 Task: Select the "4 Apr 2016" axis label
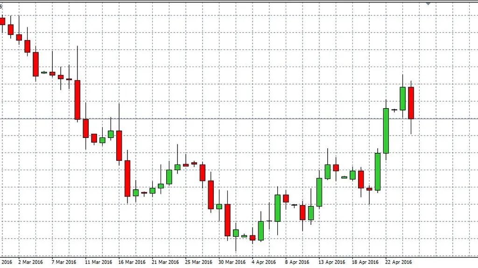tap(264, 262)
